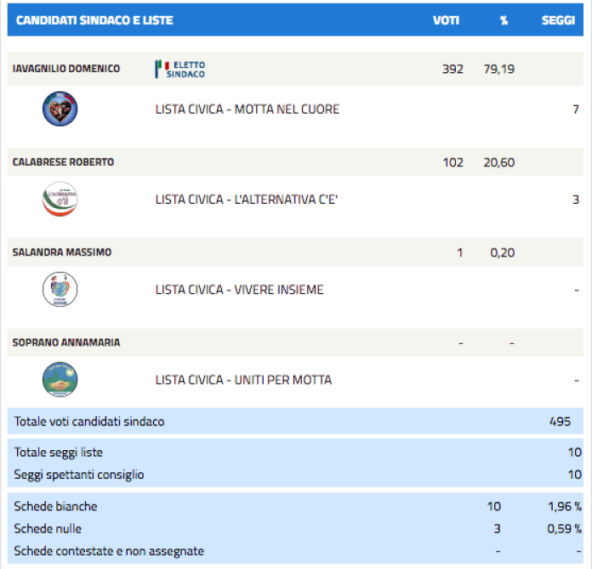The image size is (592, 569).
Task: Click the % column header
Action: (504, 20)
